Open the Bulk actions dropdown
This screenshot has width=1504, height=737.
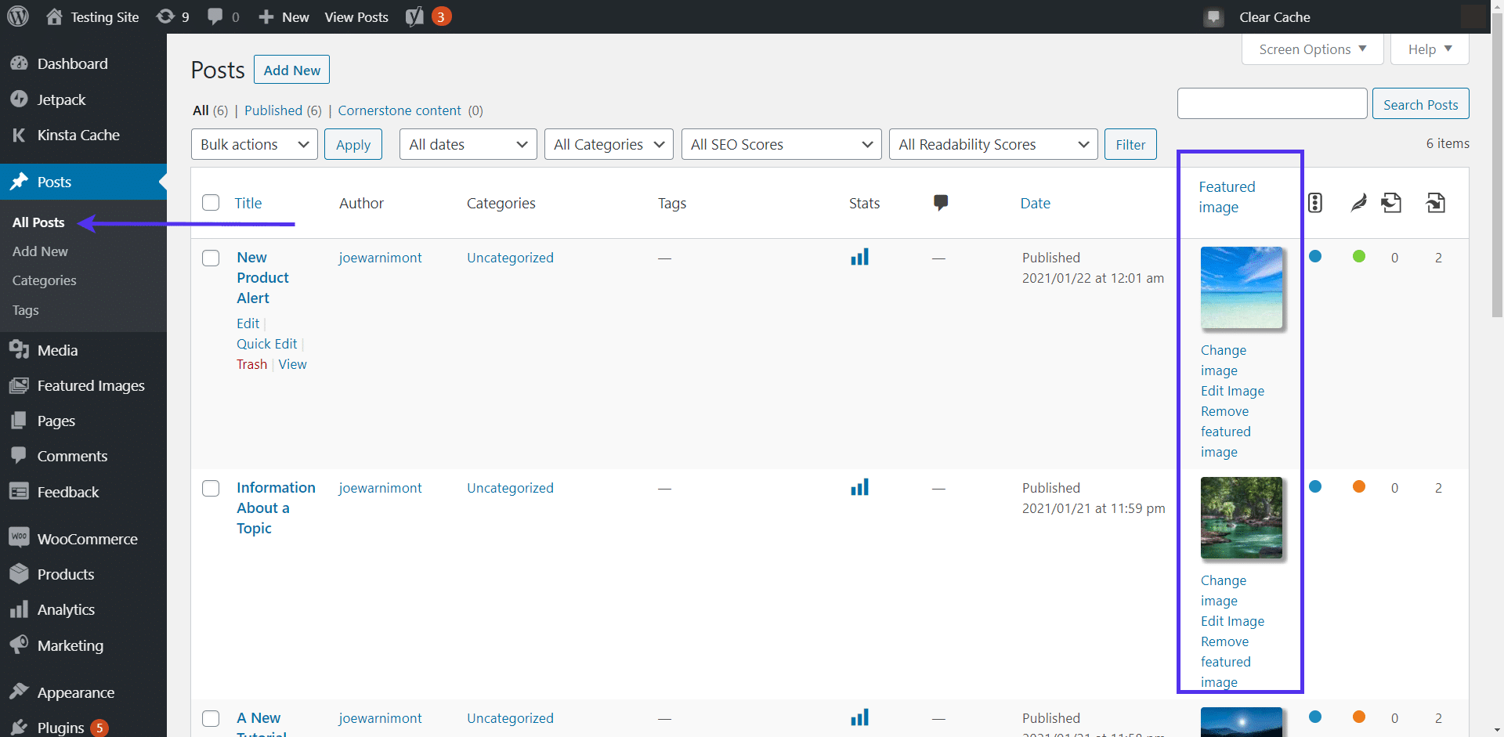tap(254, 144)
